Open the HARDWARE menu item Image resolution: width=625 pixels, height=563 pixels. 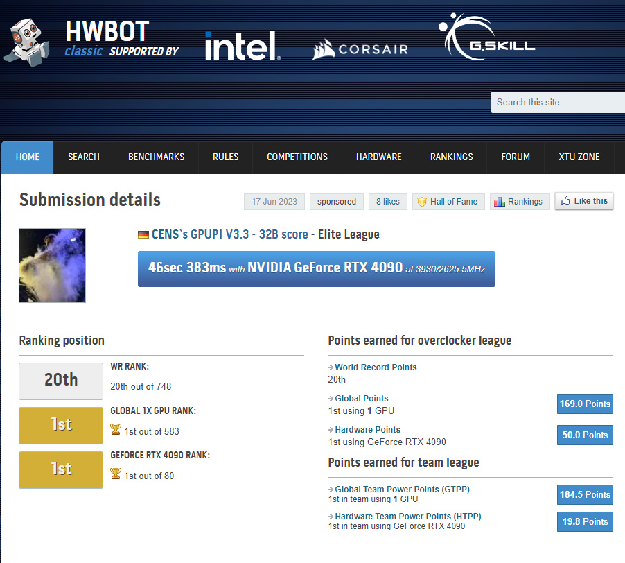pos(379,157)
